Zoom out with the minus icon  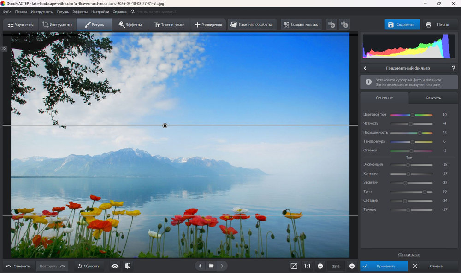320,266
